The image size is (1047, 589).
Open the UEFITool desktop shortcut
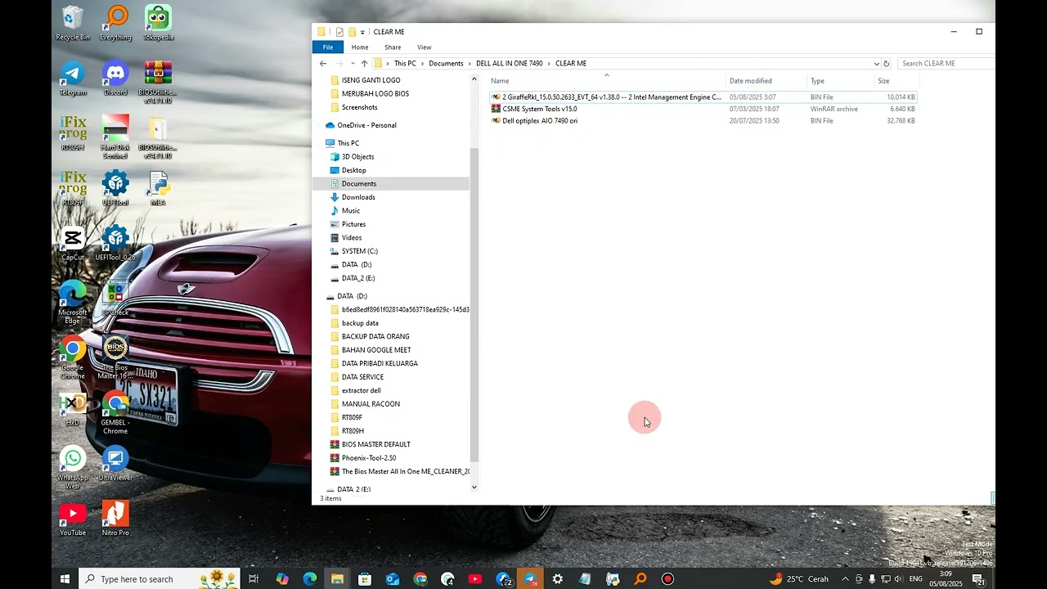click(115, 188)
